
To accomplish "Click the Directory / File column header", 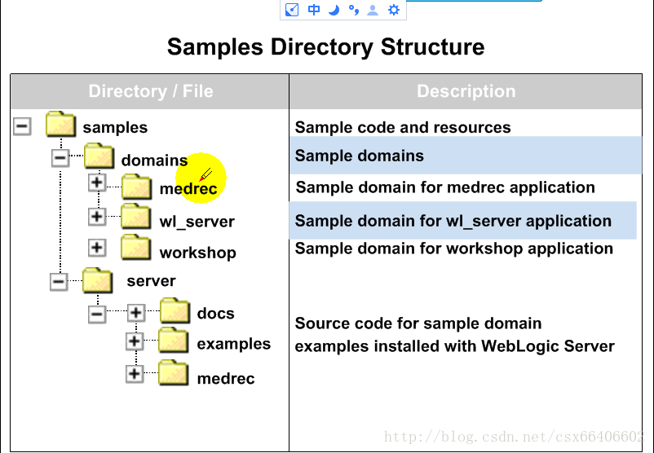I will [150, 92].
